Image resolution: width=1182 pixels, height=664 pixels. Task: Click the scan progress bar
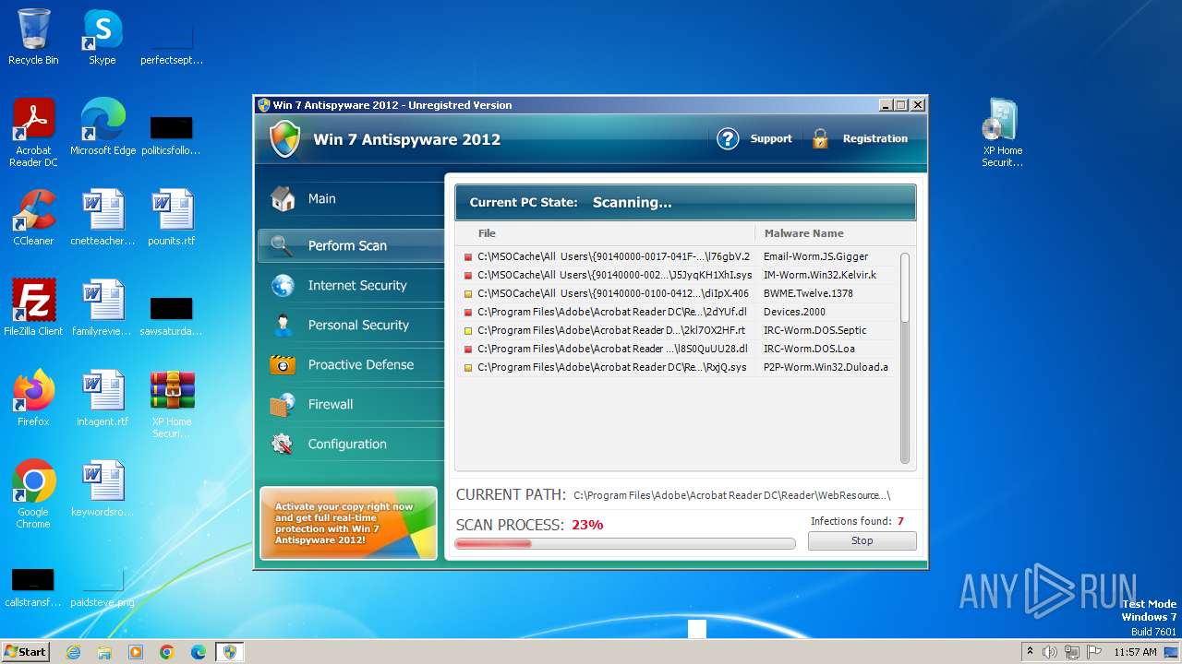point(625,544)
